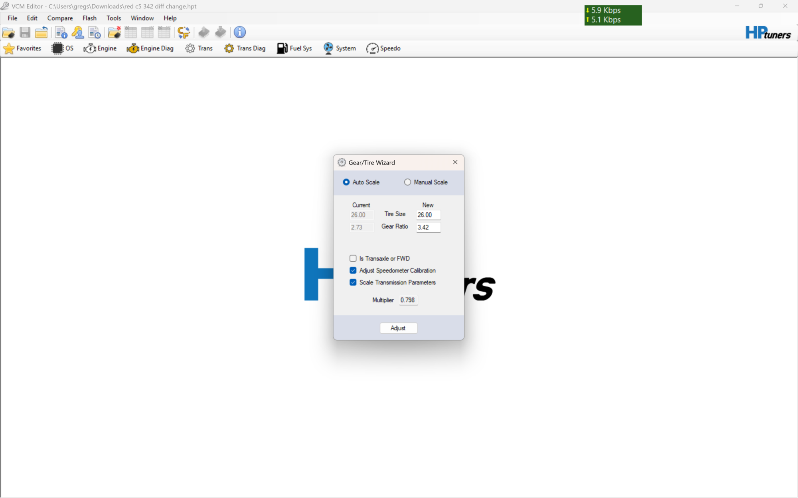The height and width of the screenshot is (498, 798).
Task: Close the Gear/Tire Wizard dialog
Action: click(455, 162)
